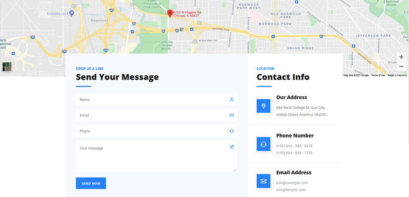Click the blue LOCATION label

click(265, 69)
